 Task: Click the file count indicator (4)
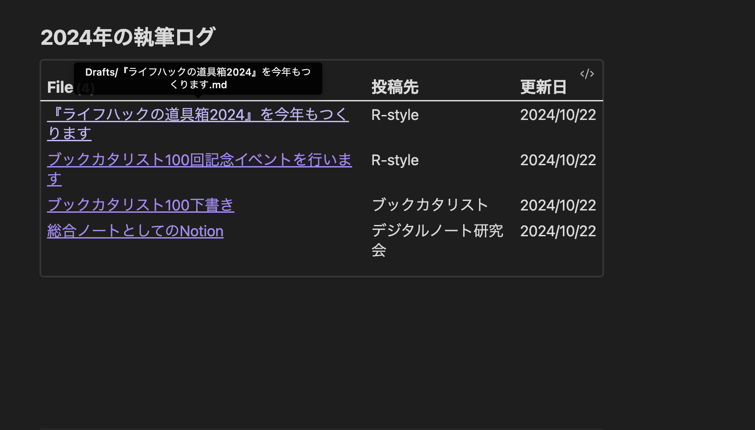[x=85, y=88]
